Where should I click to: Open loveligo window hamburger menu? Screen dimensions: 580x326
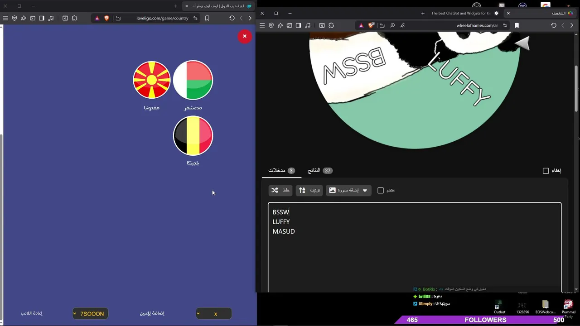coord(5,18)
